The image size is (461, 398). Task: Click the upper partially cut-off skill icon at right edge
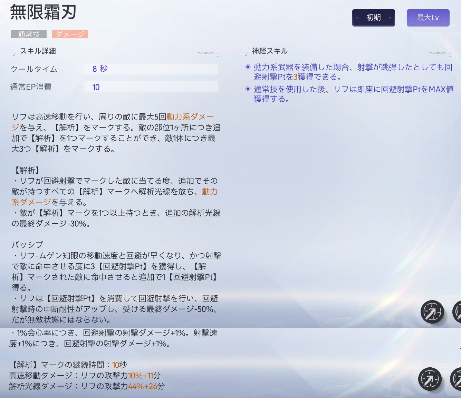pyautogui.click(x=457, y=312)
